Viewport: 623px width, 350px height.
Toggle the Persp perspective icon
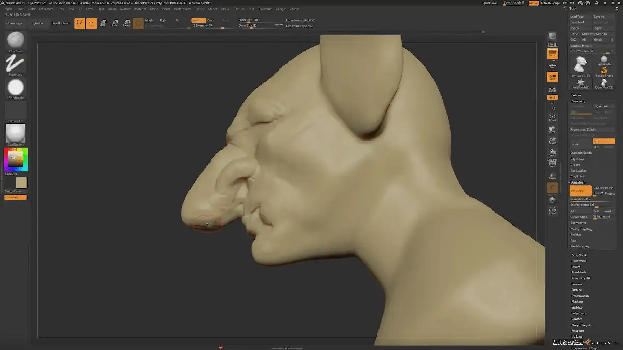click(552, 54)
